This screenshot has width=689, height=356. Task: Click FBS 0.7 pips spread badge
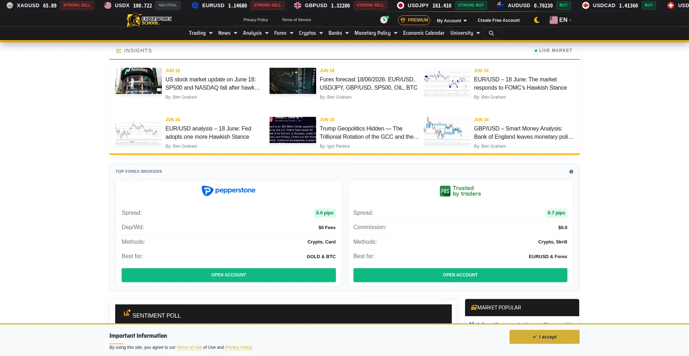click(556, 213)
